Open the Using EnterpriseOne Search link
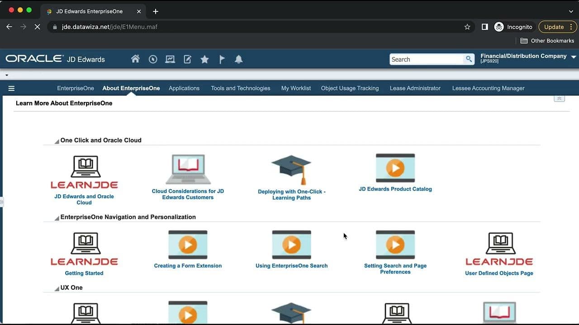 pyautogui.click(x=292, y=266)
